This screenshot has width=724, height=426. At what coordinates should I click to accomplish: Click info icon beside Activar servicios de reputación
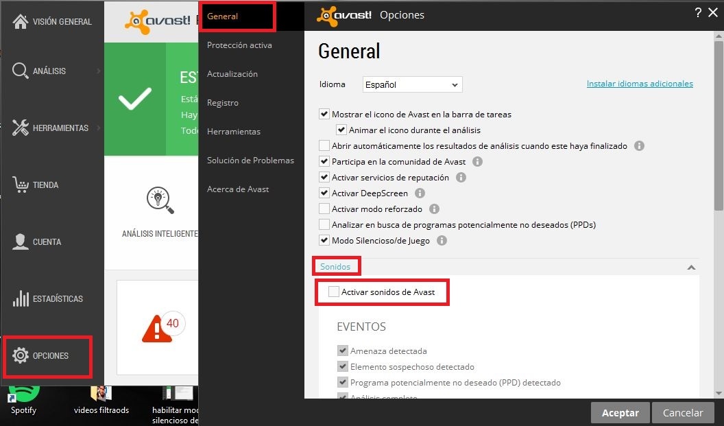461,178
